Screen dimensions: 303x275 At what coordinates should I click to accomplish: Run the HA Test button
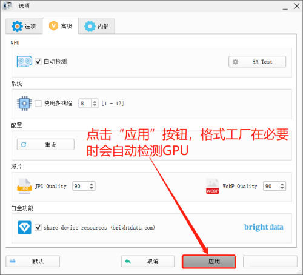[257, 62]
